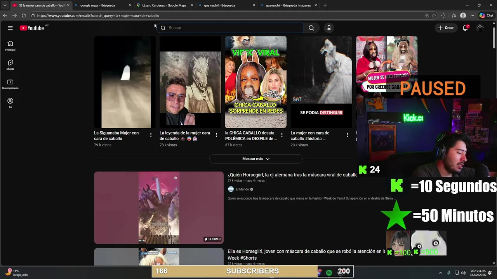Open the Tú section in sidebar
The width and height of the screenshot is (497, 279).
coord(10,103)
